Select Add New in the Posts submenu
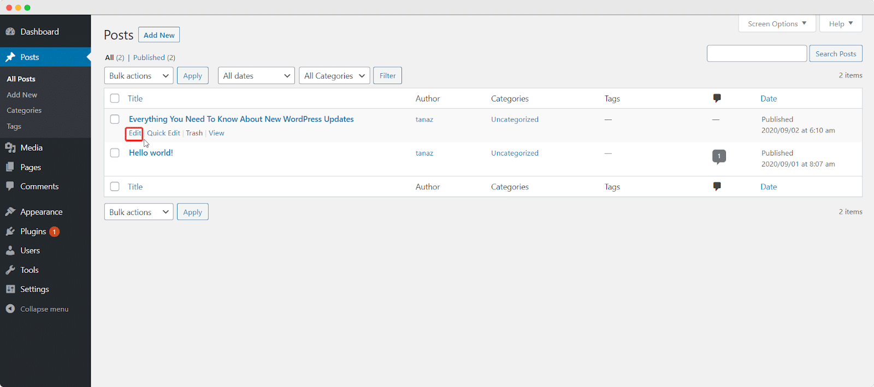This screenshot has height=387, width=874. point(22,95)
